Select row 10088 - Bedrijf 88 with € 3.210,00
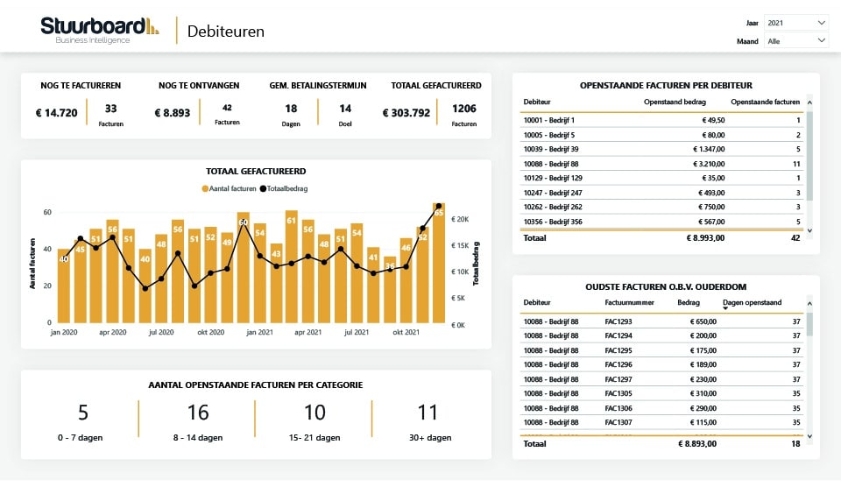Screen dimensions: 841x487 pos(661,163)
